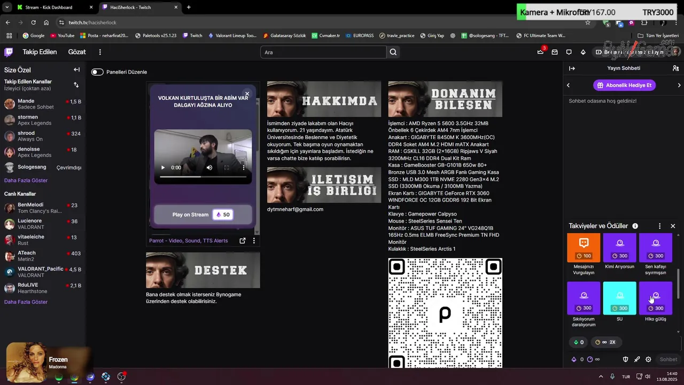Expand live channels with Daha Fazla Göster
Screen dimensions: 684x385
26,302
